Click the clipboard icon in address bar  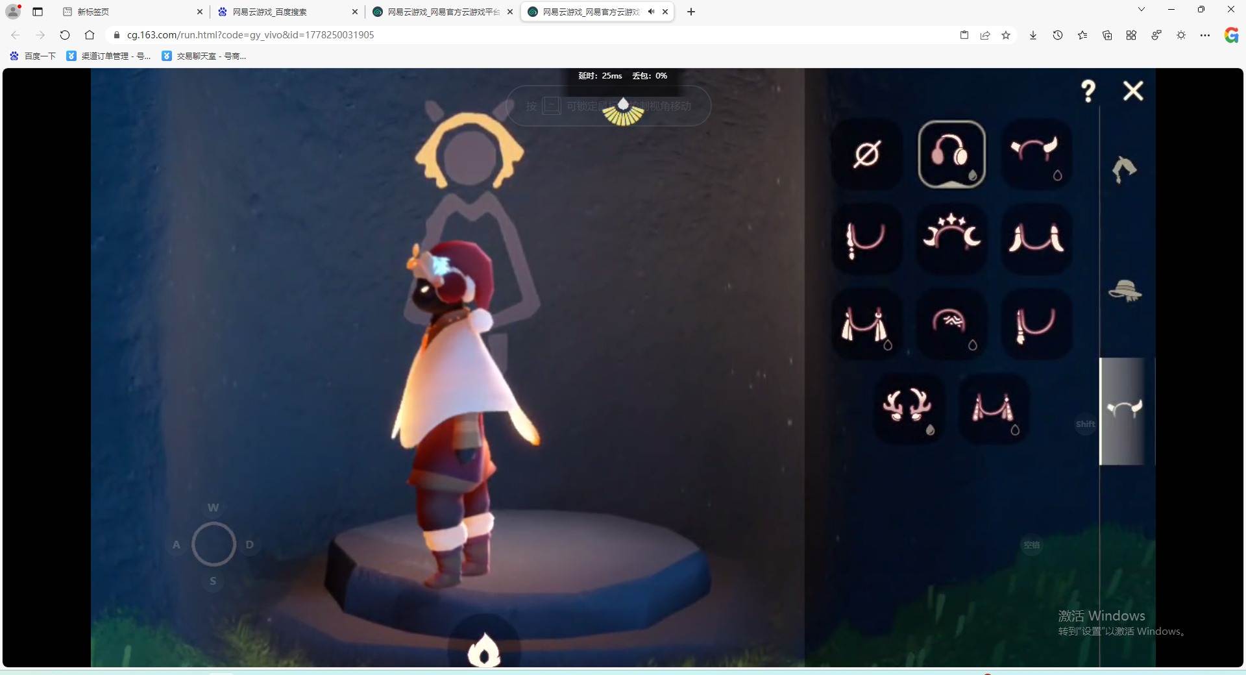[964, 35]
